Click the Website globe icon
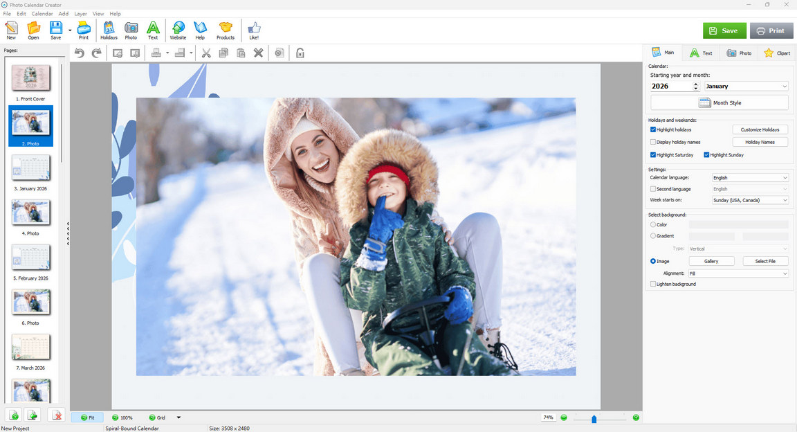Screen dimensions: 797x432 tap(178, 30)
